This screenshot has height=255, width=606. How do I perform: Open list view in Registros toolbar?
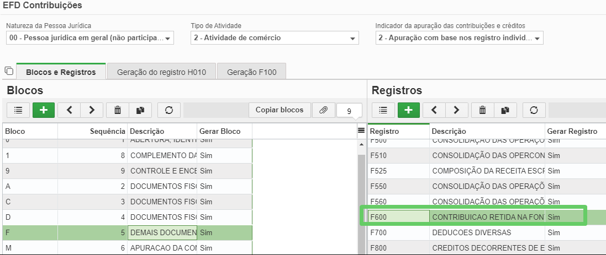tap(383, 110)
